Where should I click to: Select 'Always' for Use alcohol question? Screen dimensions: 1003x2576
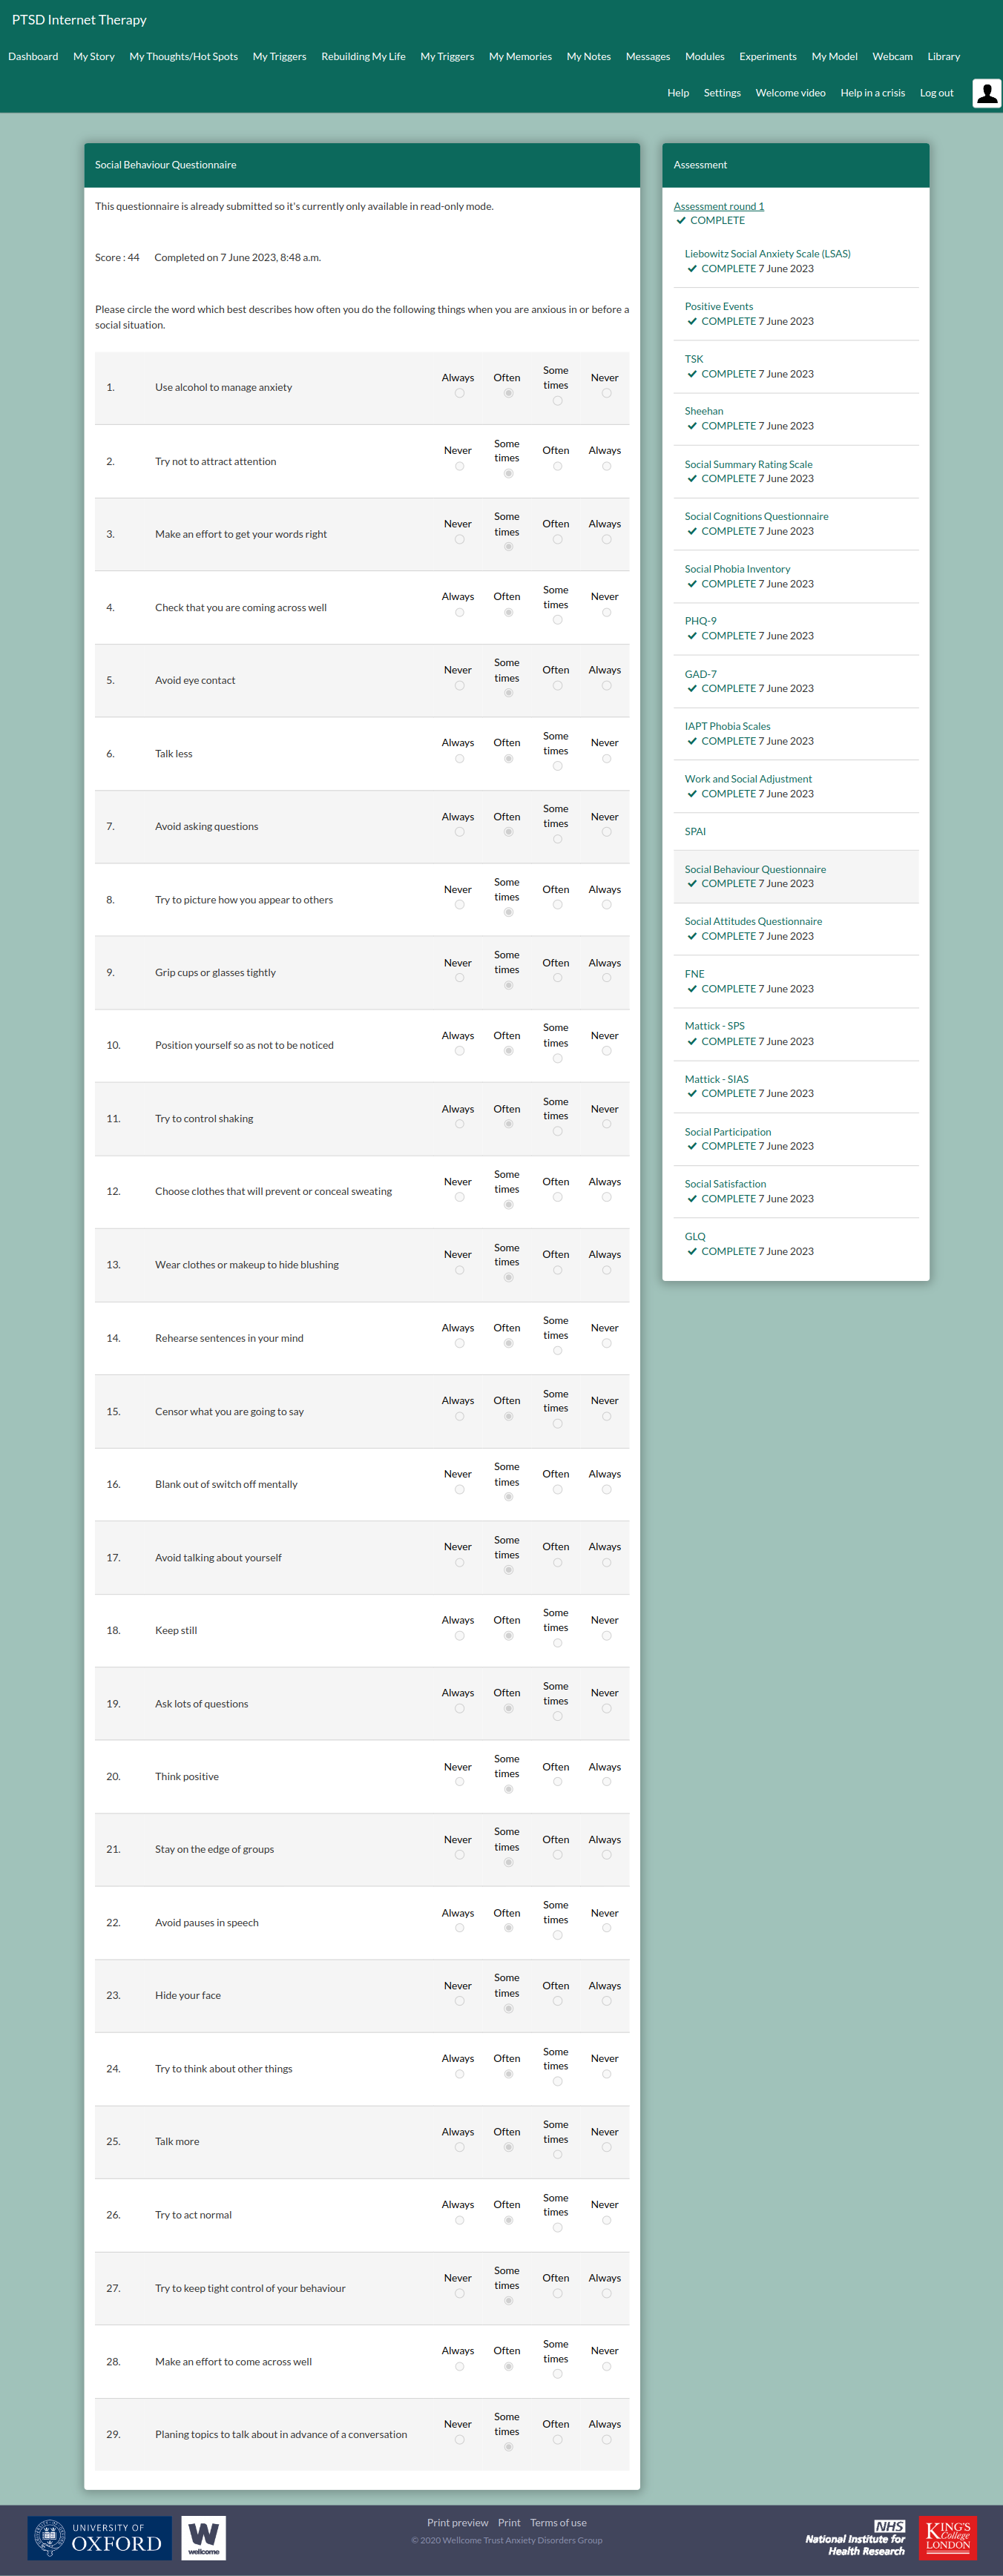459,394
